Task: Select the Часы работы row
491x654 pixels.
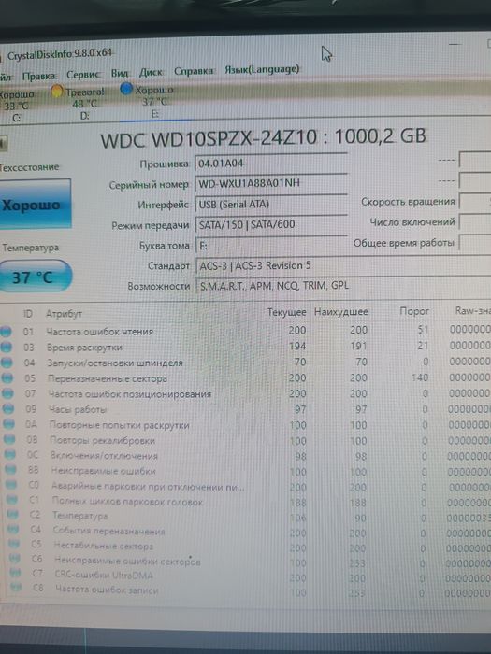Action: [x=245, y=409]
